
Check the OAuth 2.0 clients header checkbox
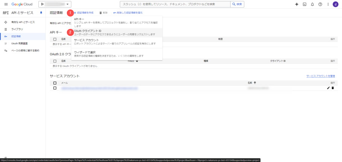click(x=55, y=61)
